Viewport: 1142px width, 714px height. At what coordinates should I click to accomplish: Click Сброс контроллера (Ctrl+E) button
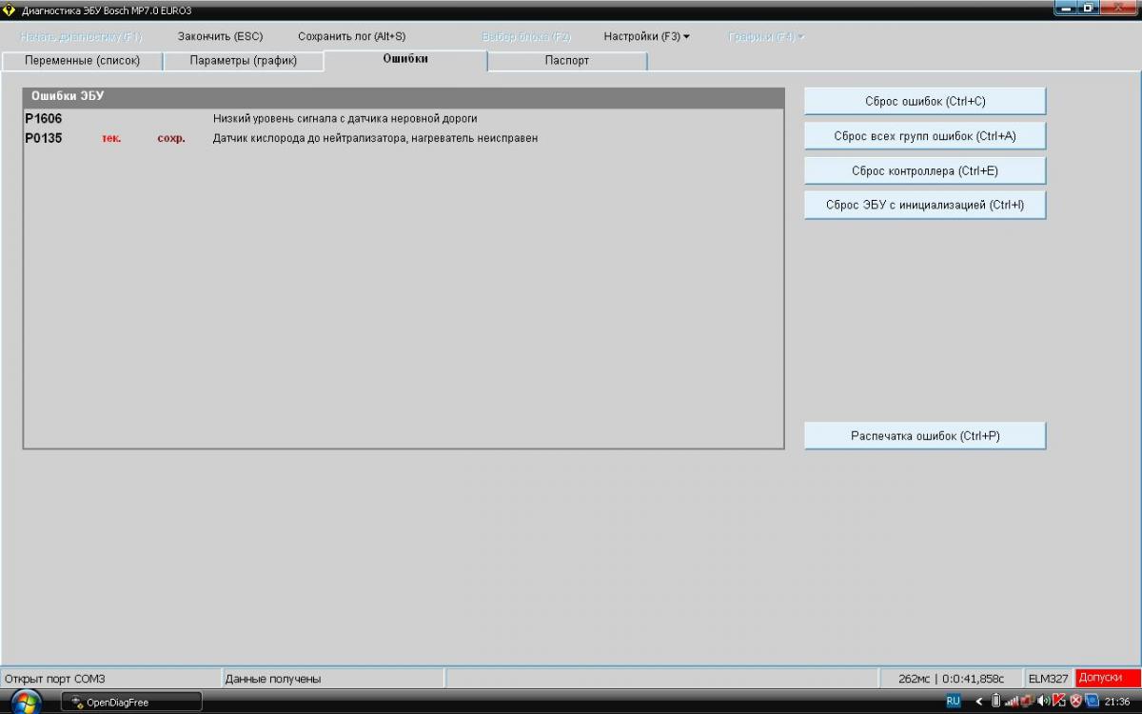(925, 170)
